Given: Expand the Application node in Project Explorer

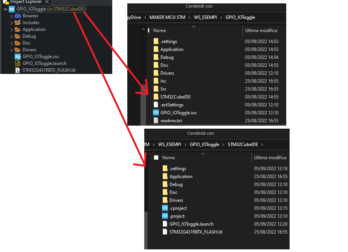Looking at the screenshot, I should (11, 30).
